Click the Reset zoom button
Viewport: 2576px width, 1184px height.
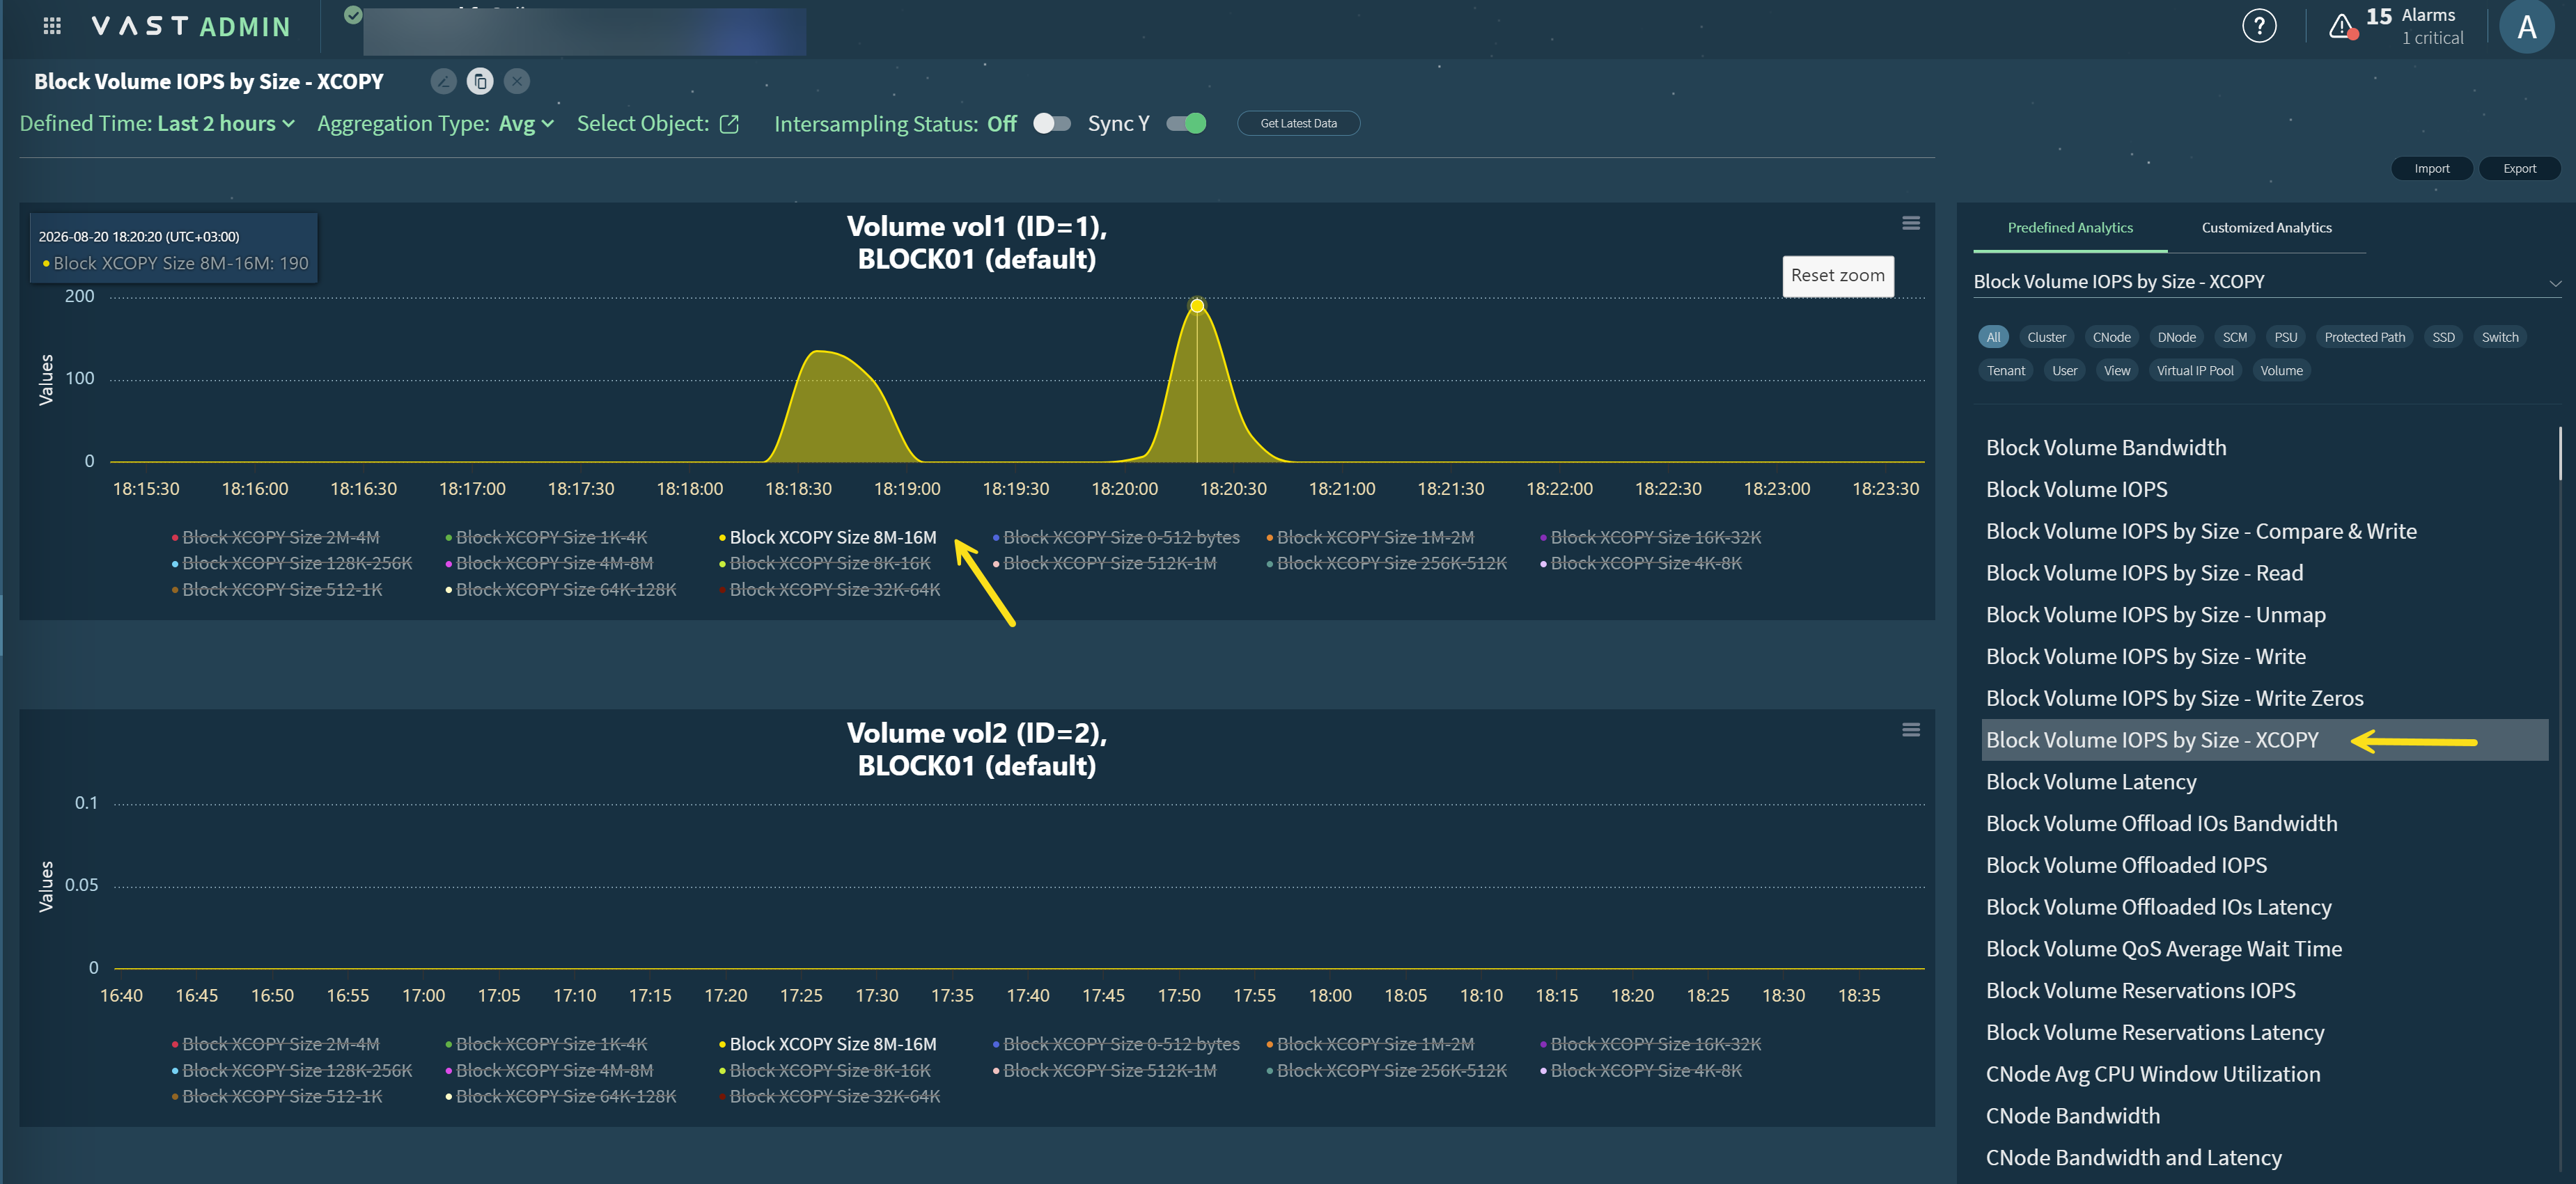(x=1837, y=276)
